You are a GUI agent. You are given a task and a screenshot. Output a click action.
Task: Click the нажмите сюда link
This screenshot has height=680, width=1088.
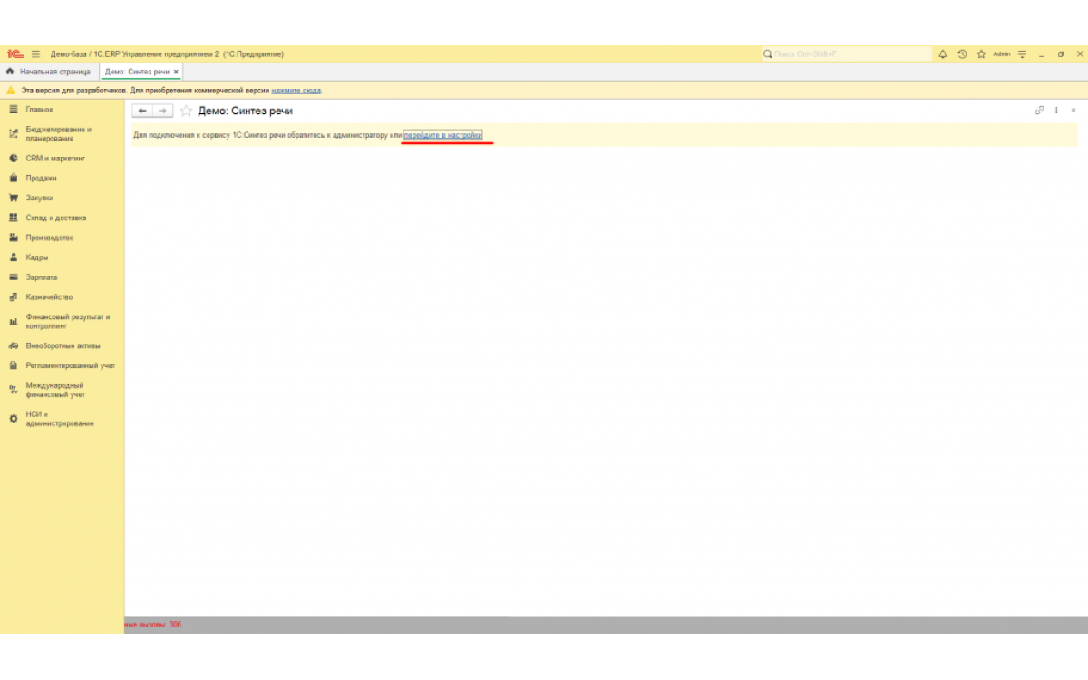(296, 91)
